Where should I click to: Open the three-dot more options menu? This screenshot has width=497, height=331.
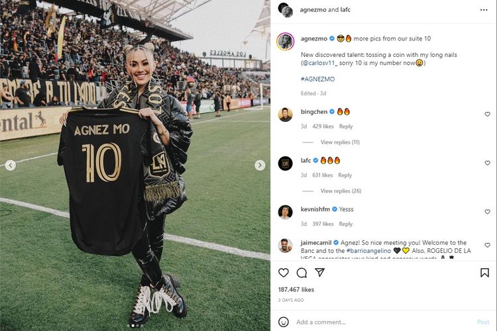(484, 10)
